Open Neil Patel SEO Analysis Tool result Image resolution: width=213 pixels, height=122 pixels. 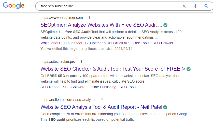(101, 107)
